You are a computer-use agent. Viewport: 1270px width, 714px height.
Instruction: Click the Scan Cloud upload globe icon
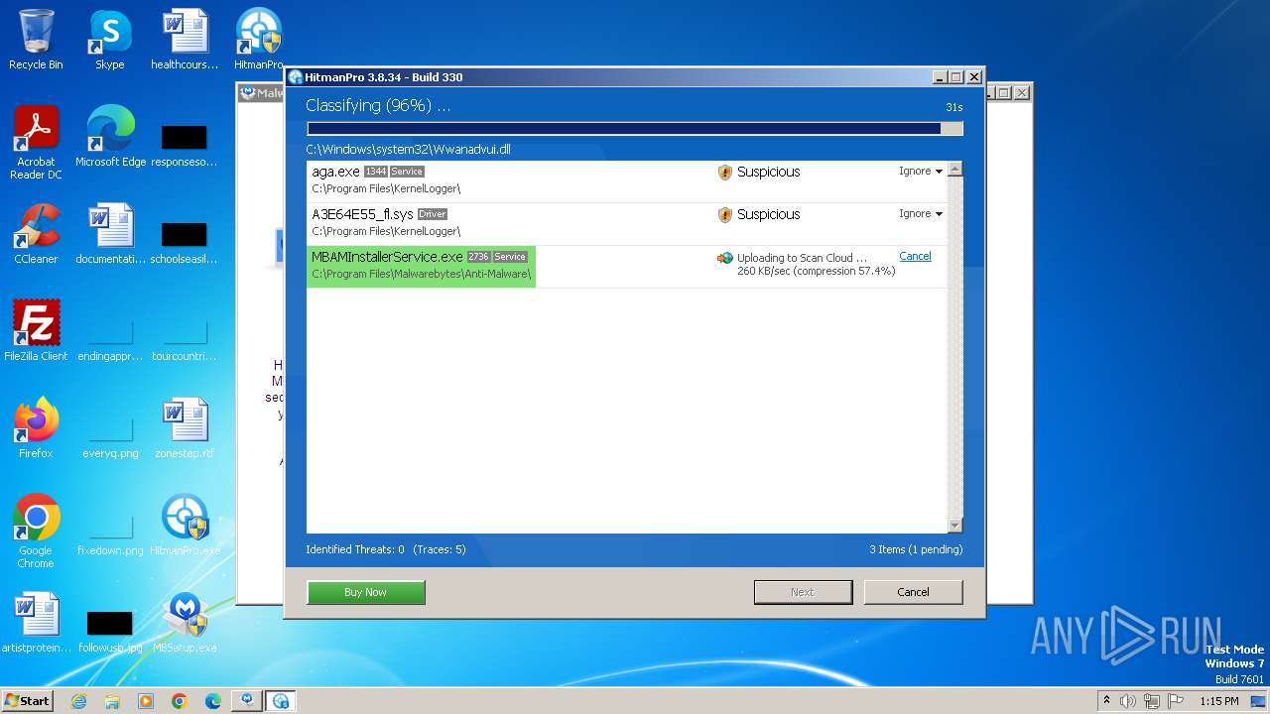(x=725, y=258)
